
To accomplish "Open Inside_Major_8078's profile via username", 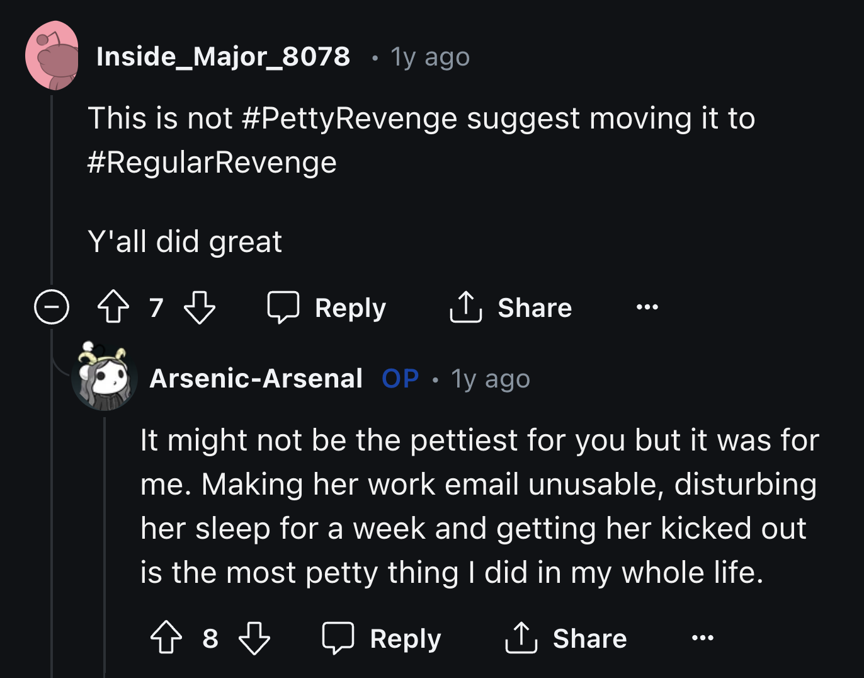I will point(223,57).
